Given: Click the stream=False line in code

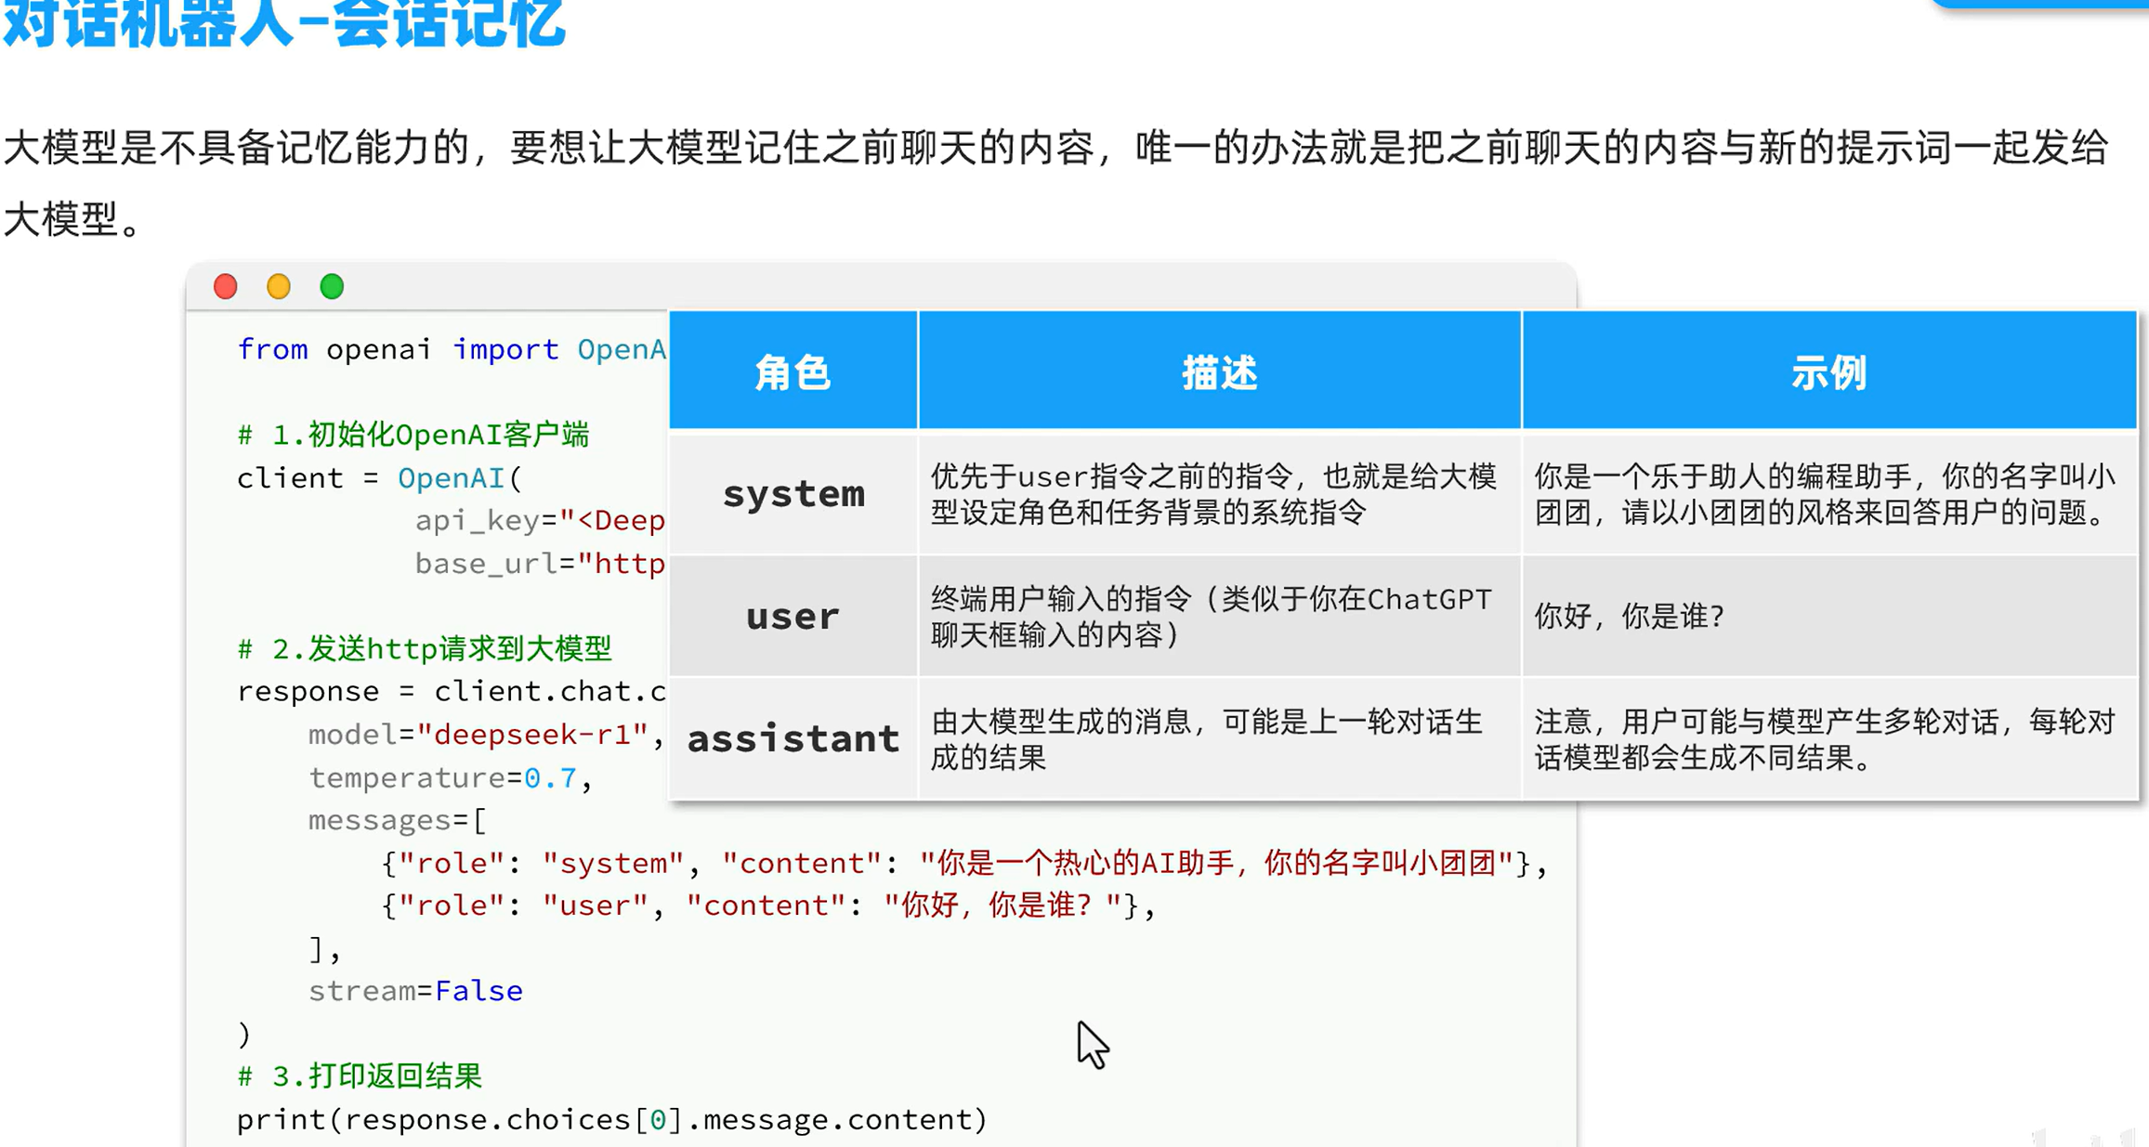Looking at the screenshot, I should pos(415,991).
